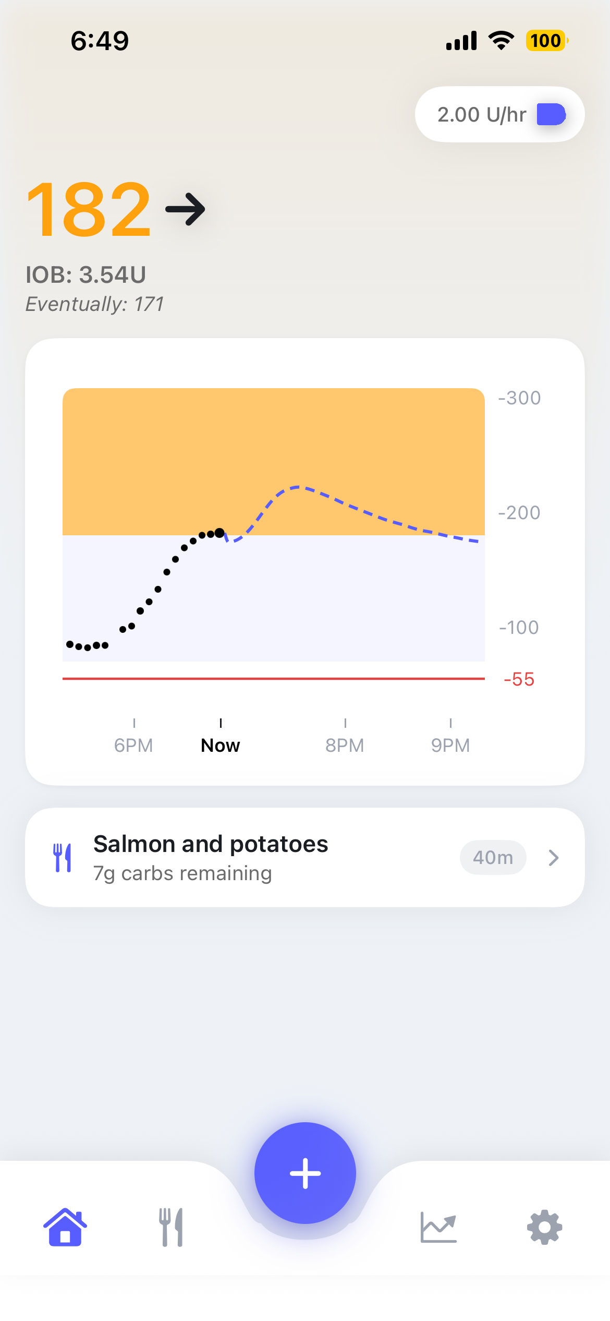Tap the glucose trend arrow
This screenshot has height=1321, width=610.
pos(185,209)
